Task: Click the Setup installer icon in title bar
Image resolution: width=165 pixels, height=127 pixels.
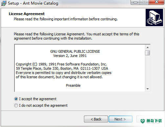Action: tap(4, 3)
